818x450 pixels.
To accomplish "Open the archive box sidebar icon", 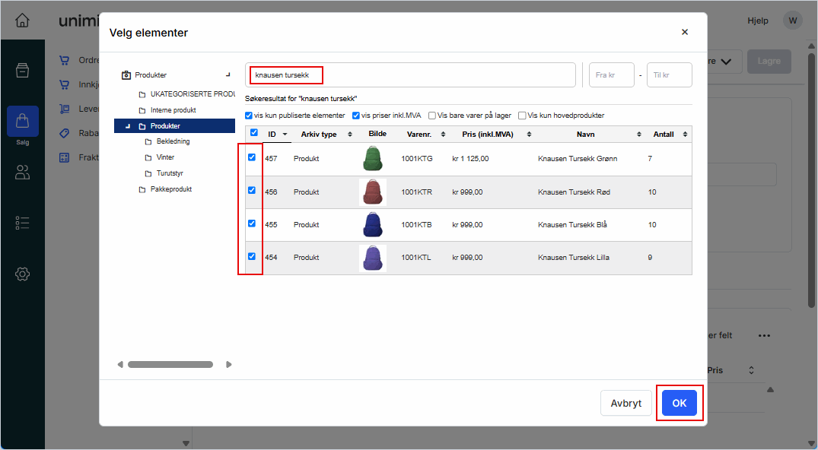I will (22, 71).
